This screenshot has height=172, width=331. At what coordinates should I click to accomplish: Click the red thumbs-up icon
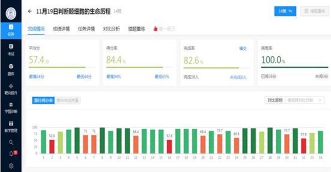coord(155,29)
